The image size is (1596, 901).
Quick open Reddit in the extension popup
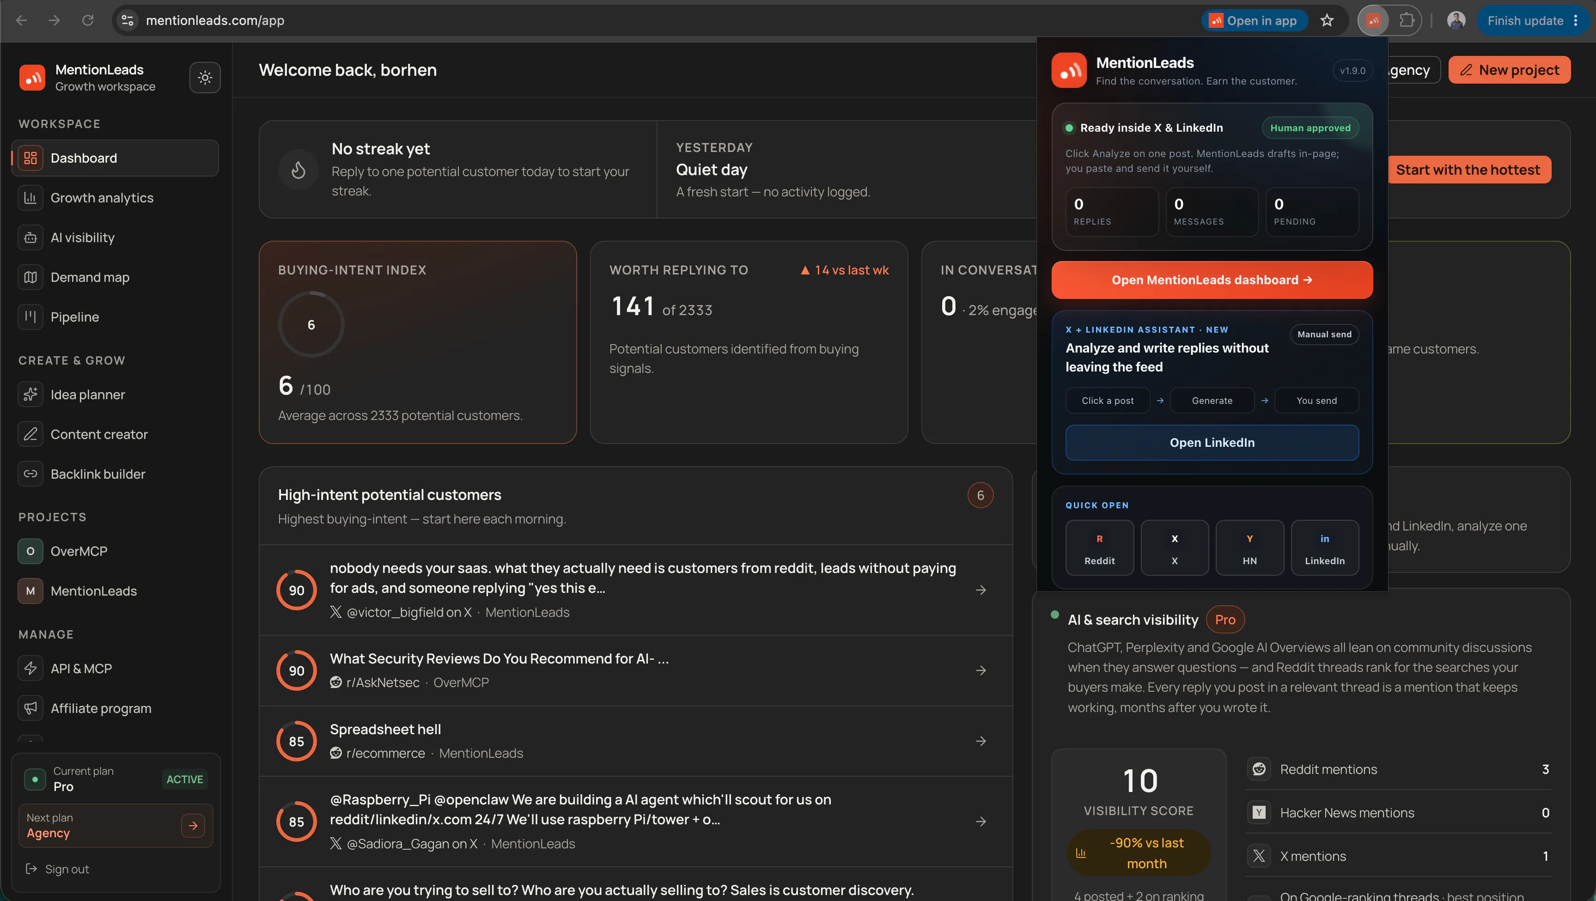[x=1100, y=548]
